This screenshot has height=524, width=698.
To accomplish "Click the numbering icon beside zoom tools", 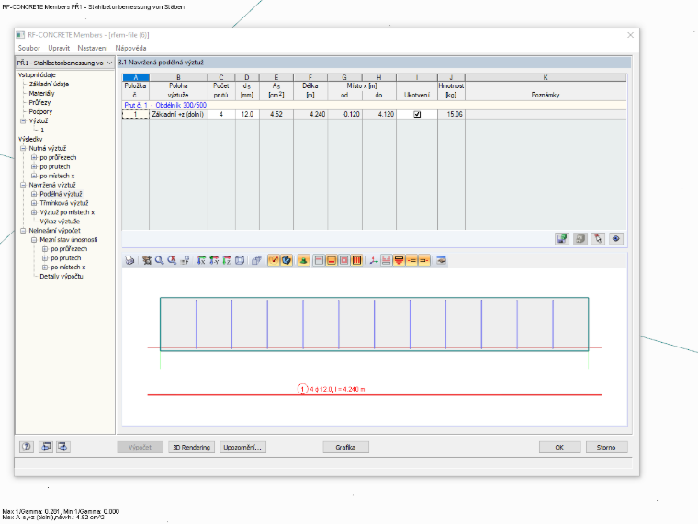I will click(x=185, y=261).
